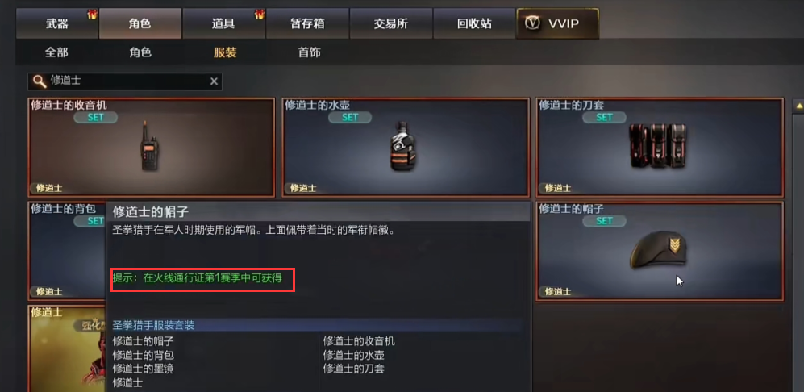Open the 回收站 tab
This screenshot has height=392, width=804.
pyautogui.click(x=474, y=23)
